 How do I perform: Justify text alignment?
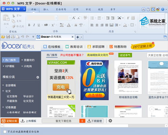click(x=107, y=25)
